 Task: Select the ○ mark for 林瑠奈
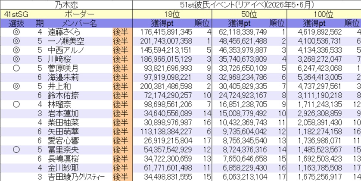click(16, 105)
